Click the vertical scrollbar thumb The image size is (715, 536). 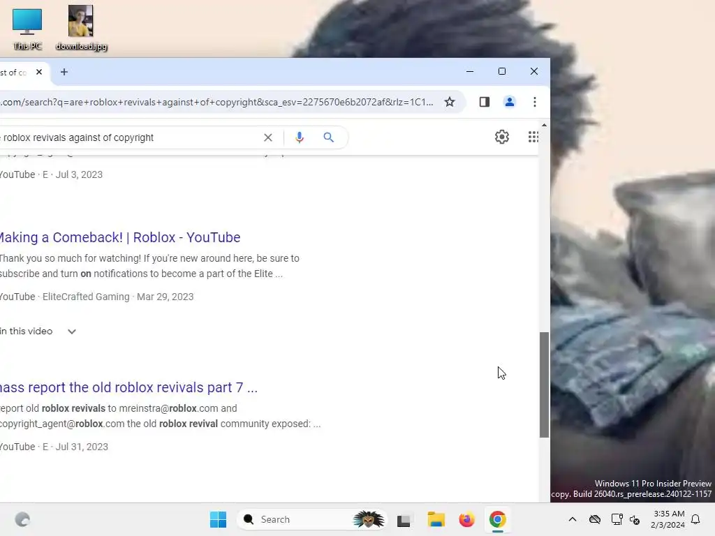click(x=544, y=385)
